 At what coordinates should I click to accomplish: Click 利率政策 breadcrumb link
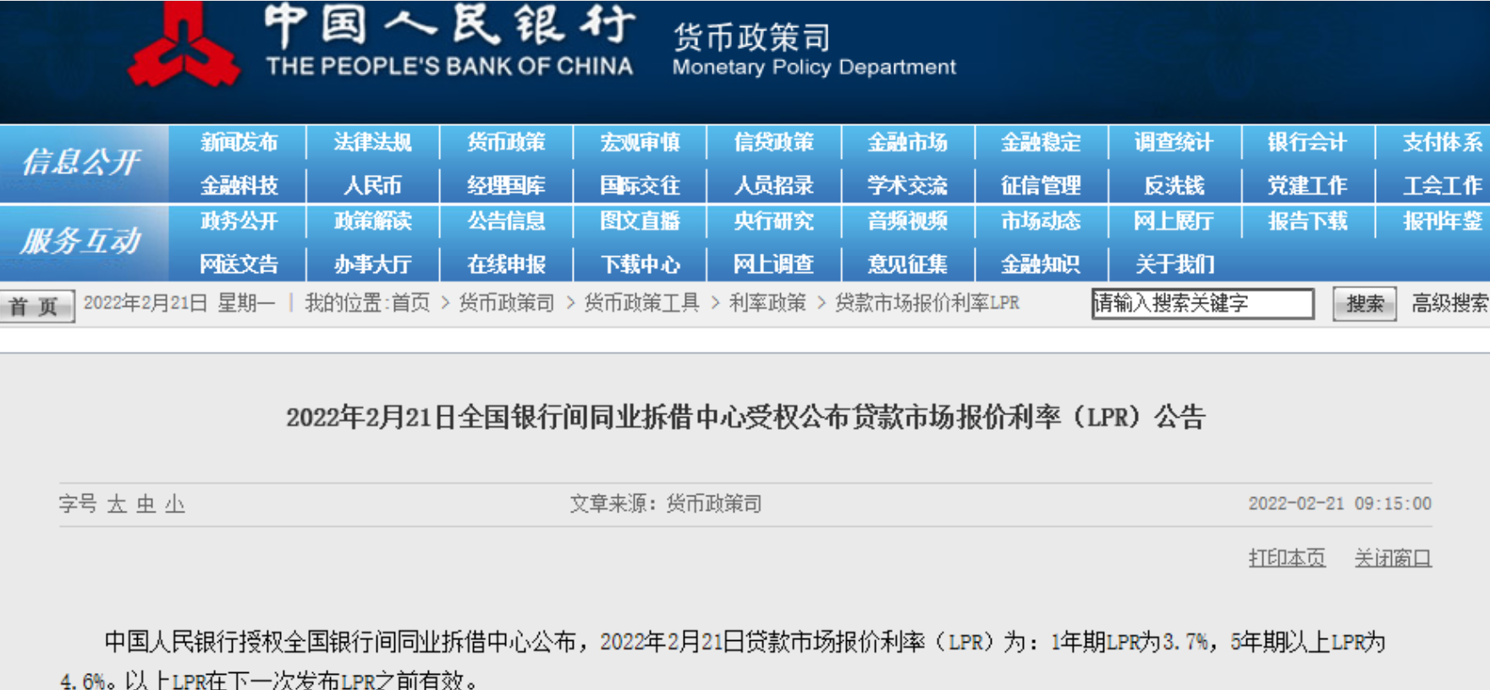[x=767, y=303]
